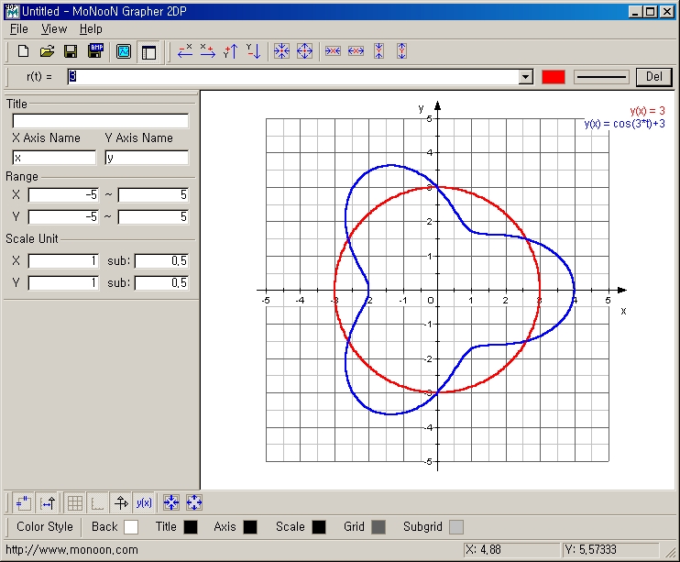680x562 pixels.
Task: Change the Scale color swatch
Action: pyautogui.click(x=319, y=527)
